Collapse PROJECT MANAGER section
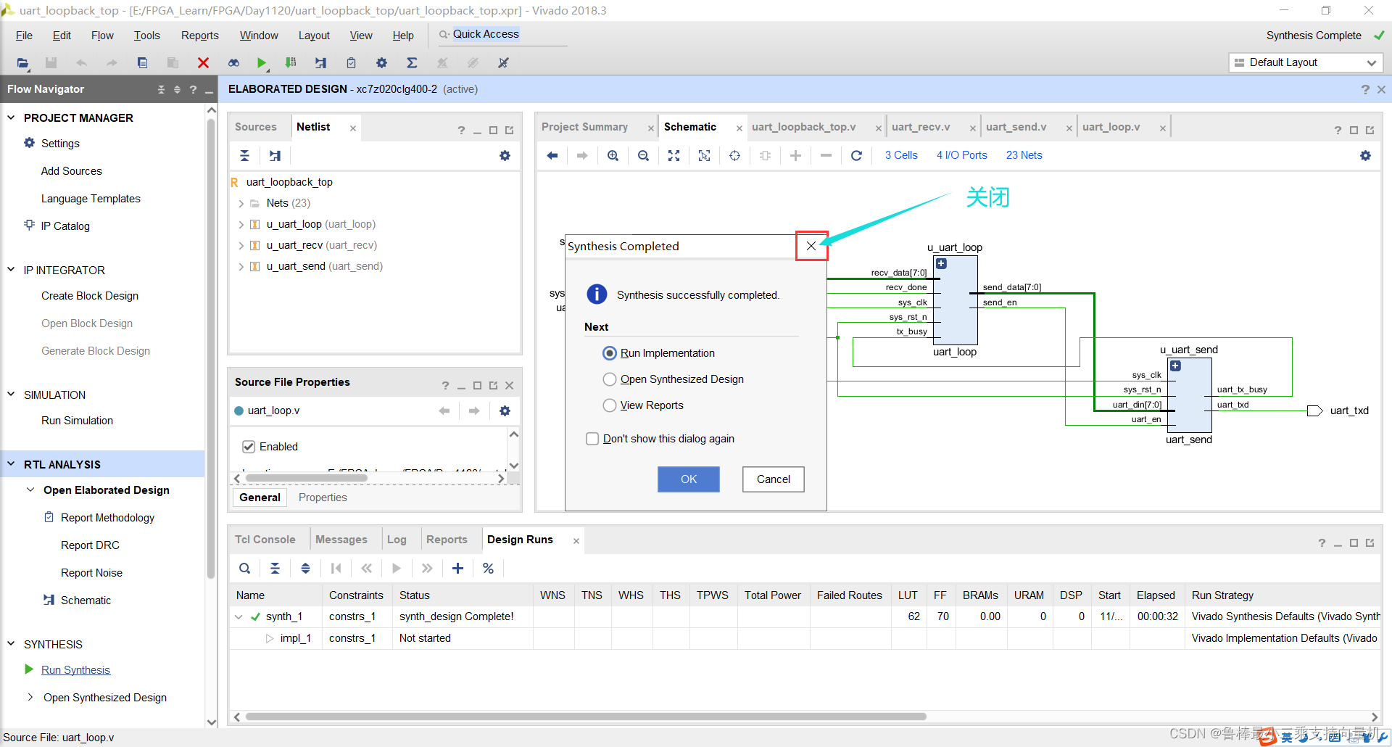 click(11, 117)
